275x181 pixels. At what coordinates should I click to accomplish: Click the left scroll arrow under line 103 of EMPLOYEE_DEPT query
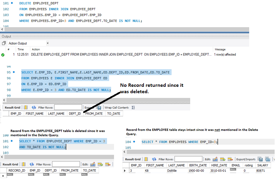[x=2, y=157]
